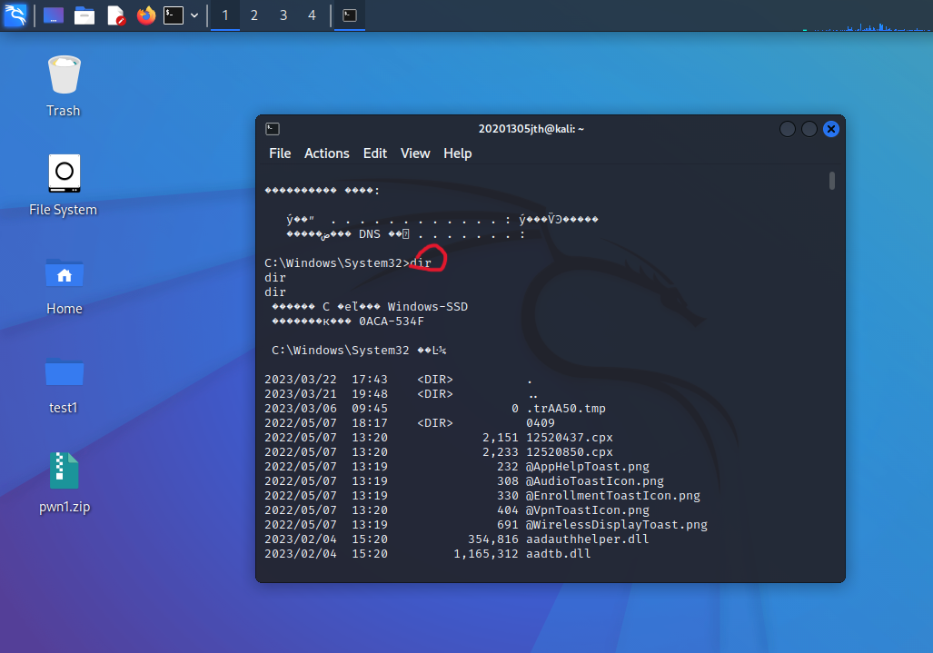The image size is (933, 653).
Task: Click the show desktop panel icon
Action: pos(54,15)
